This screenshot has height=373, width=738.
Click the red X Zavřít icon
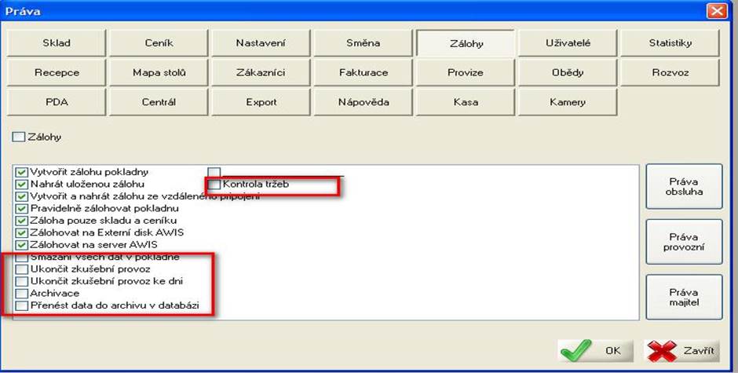tap(662, 350)
